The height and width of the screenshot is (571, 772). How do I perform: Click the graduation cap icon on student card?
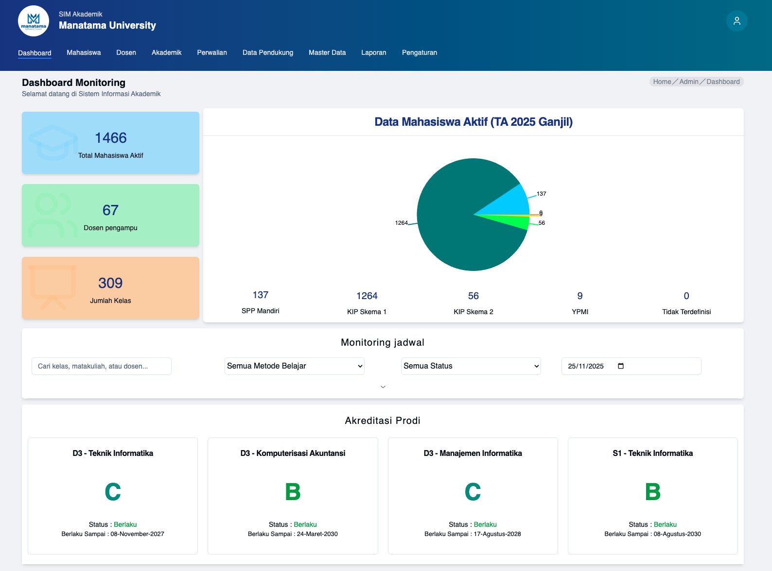pyautogui.click(x=53, y=143)
